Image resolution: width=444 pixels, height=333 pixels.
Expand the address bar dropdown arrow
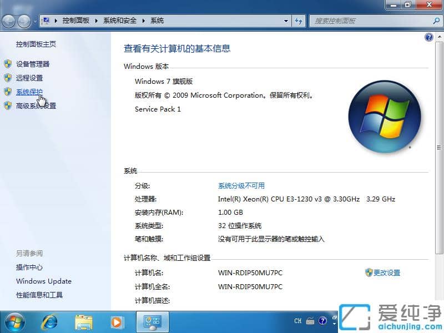[x=286, y=21]
